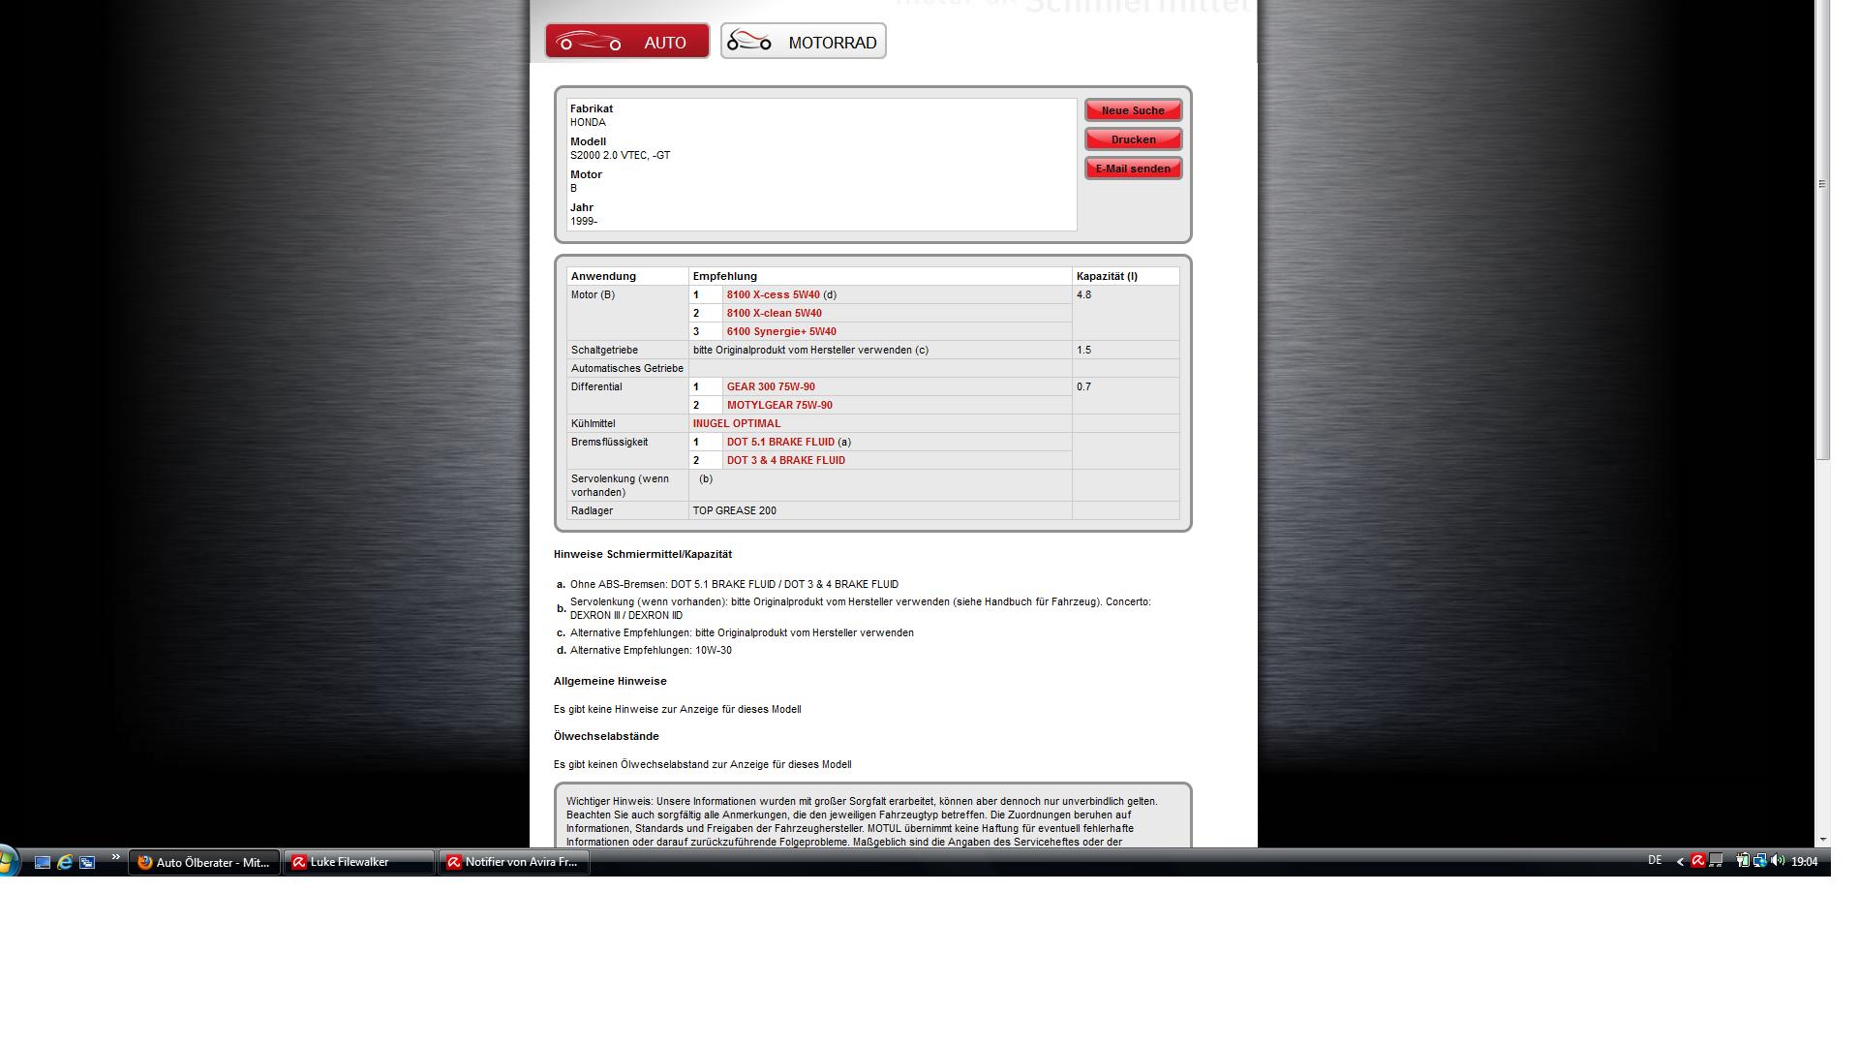This screenshot has width=1859, height=1046.
Task: Click the page vertical scrollbar down arrow
Action: point(1823,840)
